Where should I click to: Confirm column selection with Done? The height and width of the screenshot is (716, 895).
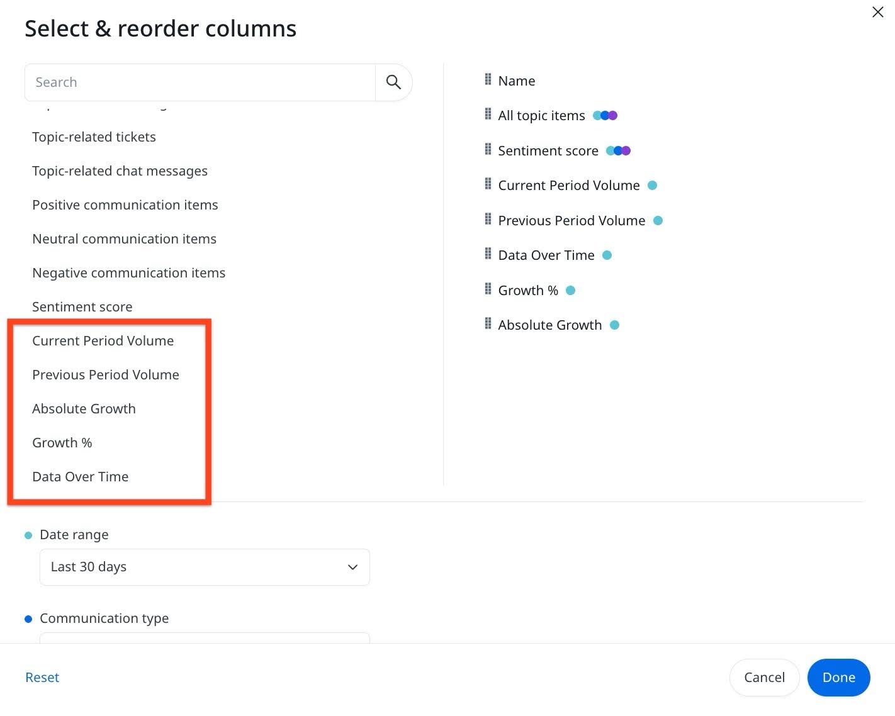(838, 678)
